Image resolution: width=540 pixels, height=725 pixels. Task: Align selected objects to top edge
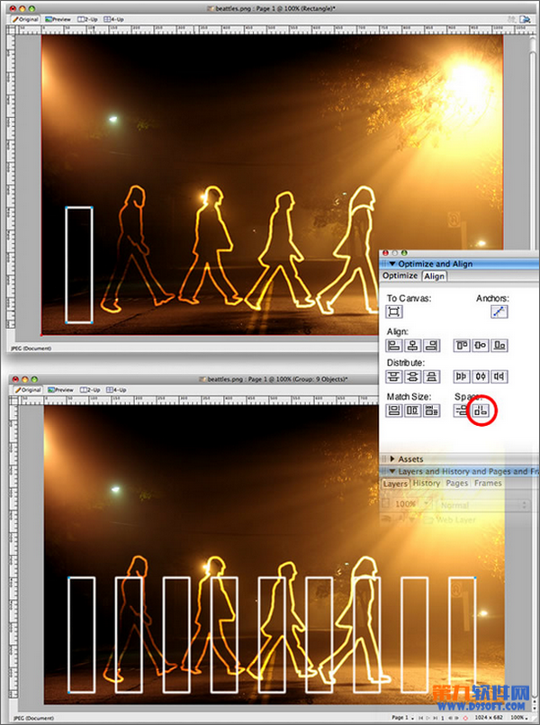coord(462,345)
